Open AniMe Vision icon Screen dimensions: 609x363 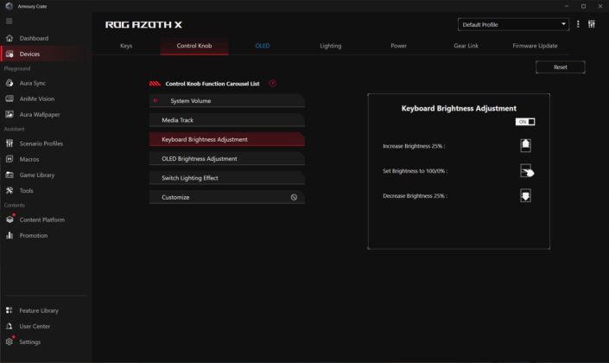pyautogui.click(x=10, y=99)
